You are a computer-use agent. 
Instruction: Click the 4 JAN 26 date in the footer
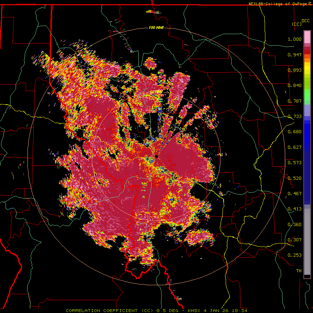tap(217, 311)
